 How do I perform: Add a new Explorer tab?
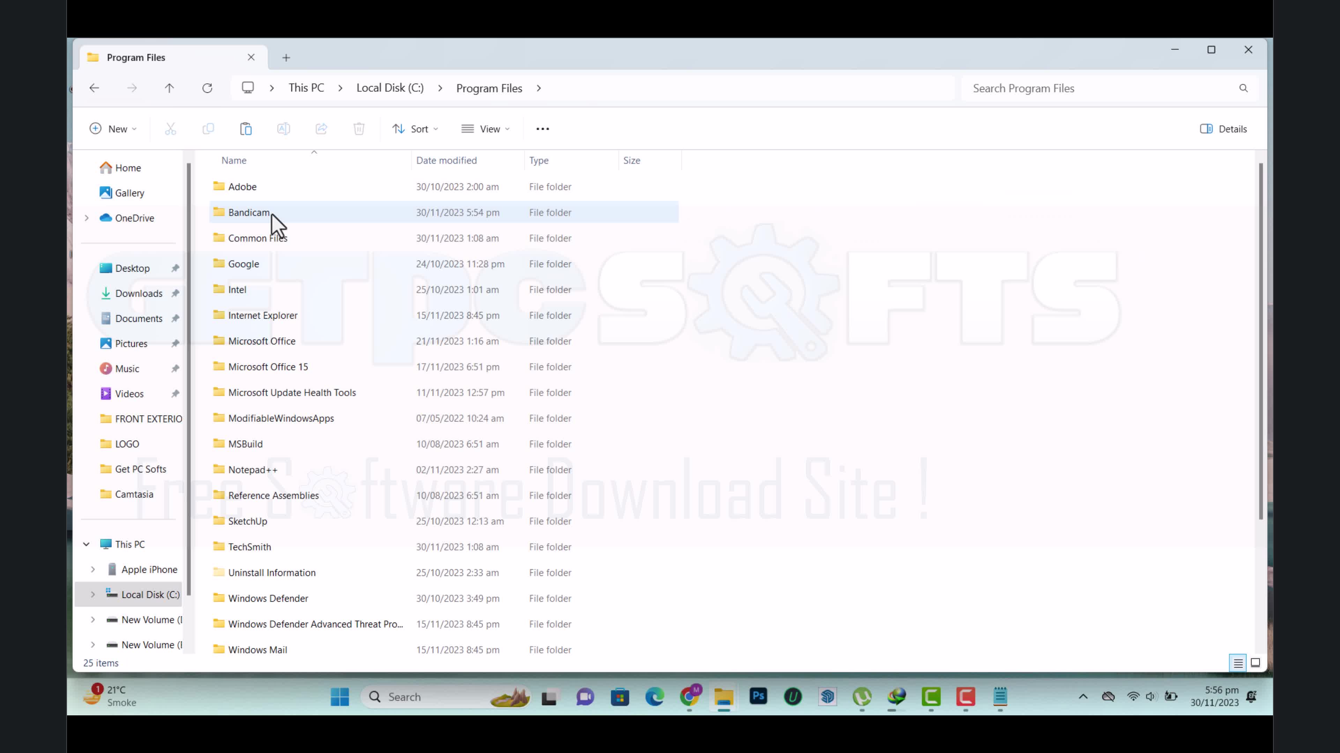pyautogui.click(x=286, y=58)
